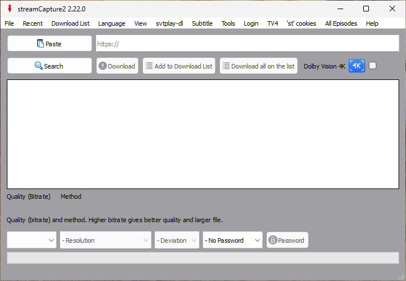Open the Login menu

pos(251,23)
